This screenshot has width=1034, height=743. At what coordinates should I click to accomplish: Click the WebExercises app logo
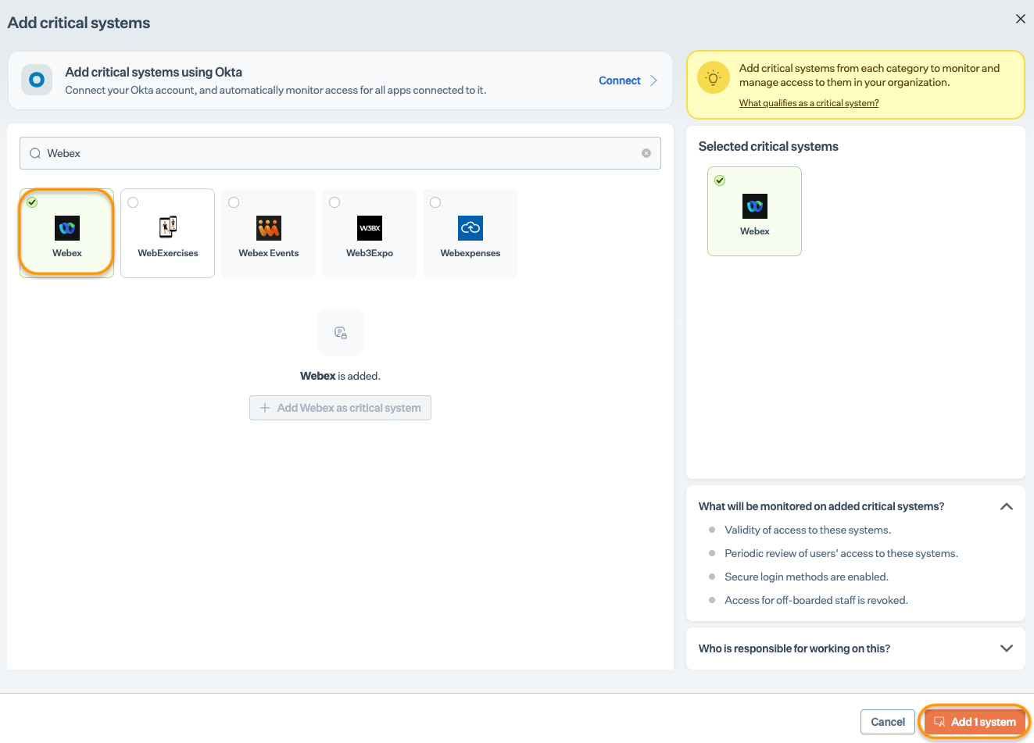(x=168, y=228)
